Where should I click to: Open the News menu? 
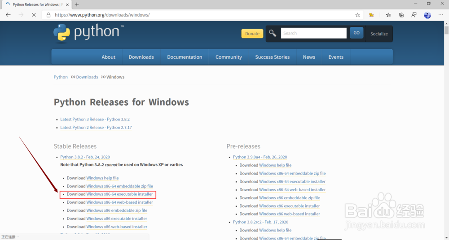click(x=309, y=57)
